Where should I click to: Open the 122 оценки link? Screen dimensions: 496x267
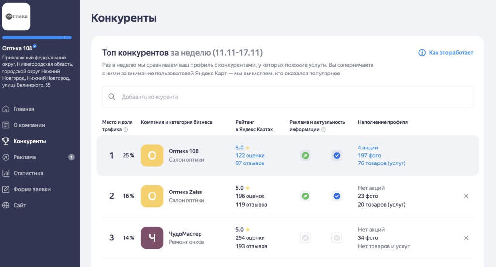250,155
